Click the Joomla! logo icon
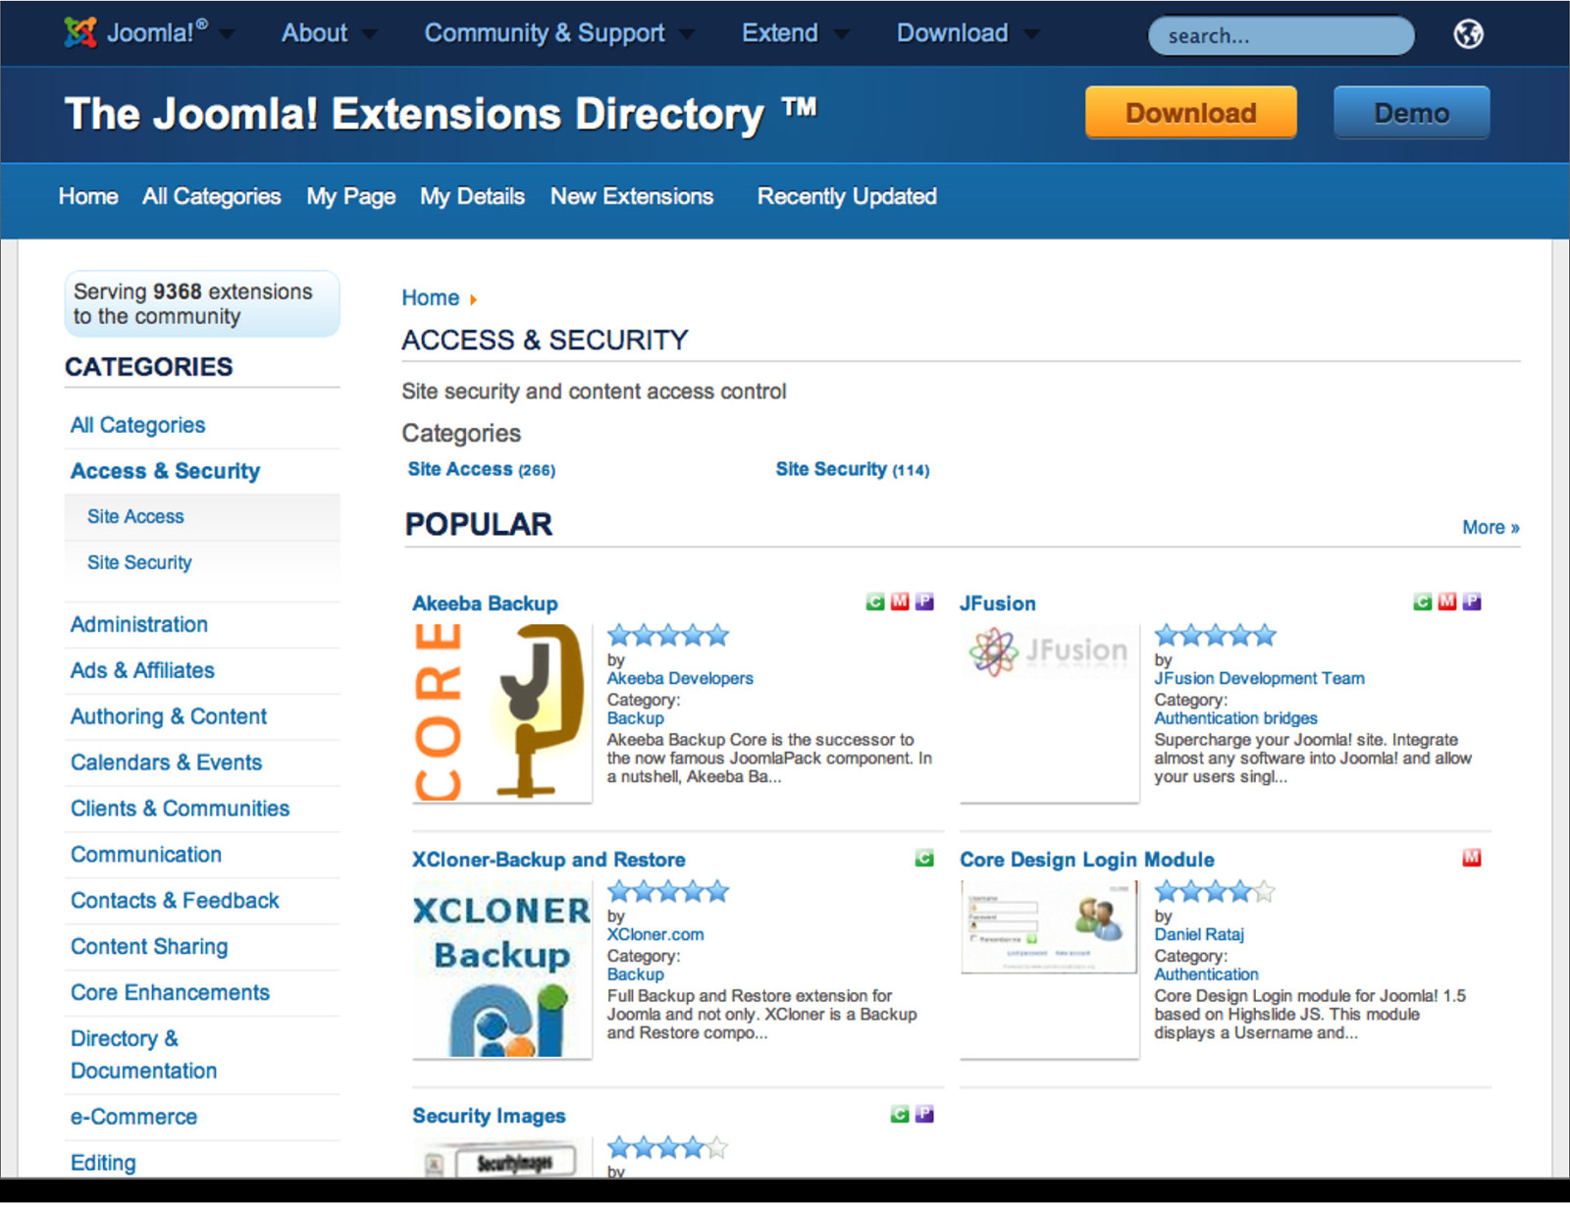 point(80,32)
